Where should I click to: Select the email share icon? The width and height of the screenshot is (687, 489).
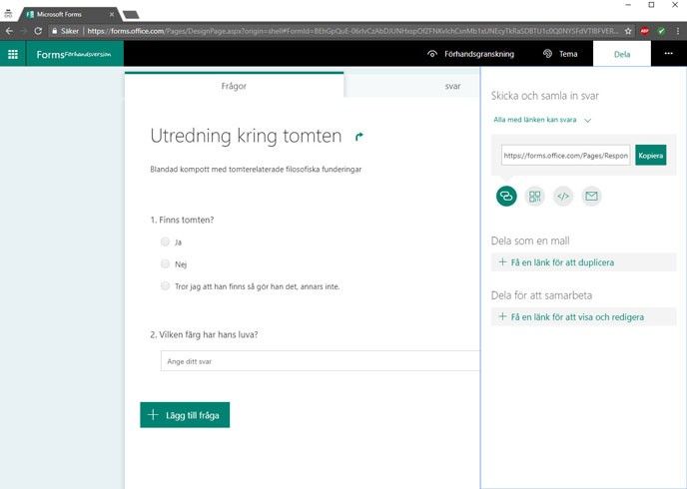(592, 196)
